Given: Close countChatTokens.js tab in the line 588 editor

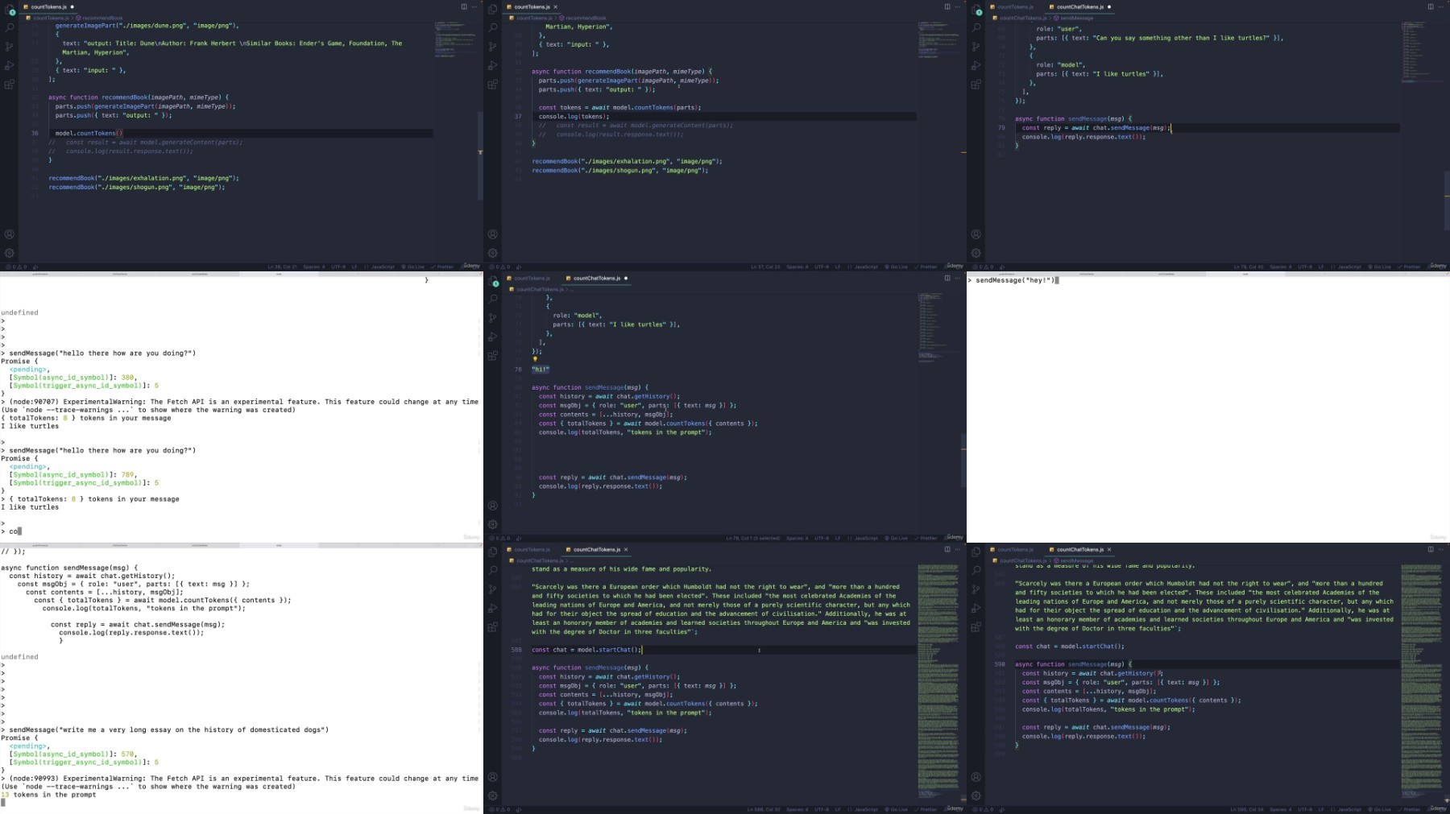Looking at the screenshot, I should tap(626, 549).
